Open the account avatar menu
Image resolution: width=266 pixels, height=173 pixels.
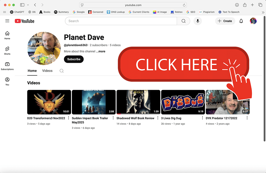253,21
